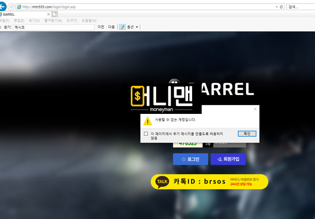Click the moneyman phone dollar logo icon
The height and width of the screenshot is (219, 315).
click(138, 96)
